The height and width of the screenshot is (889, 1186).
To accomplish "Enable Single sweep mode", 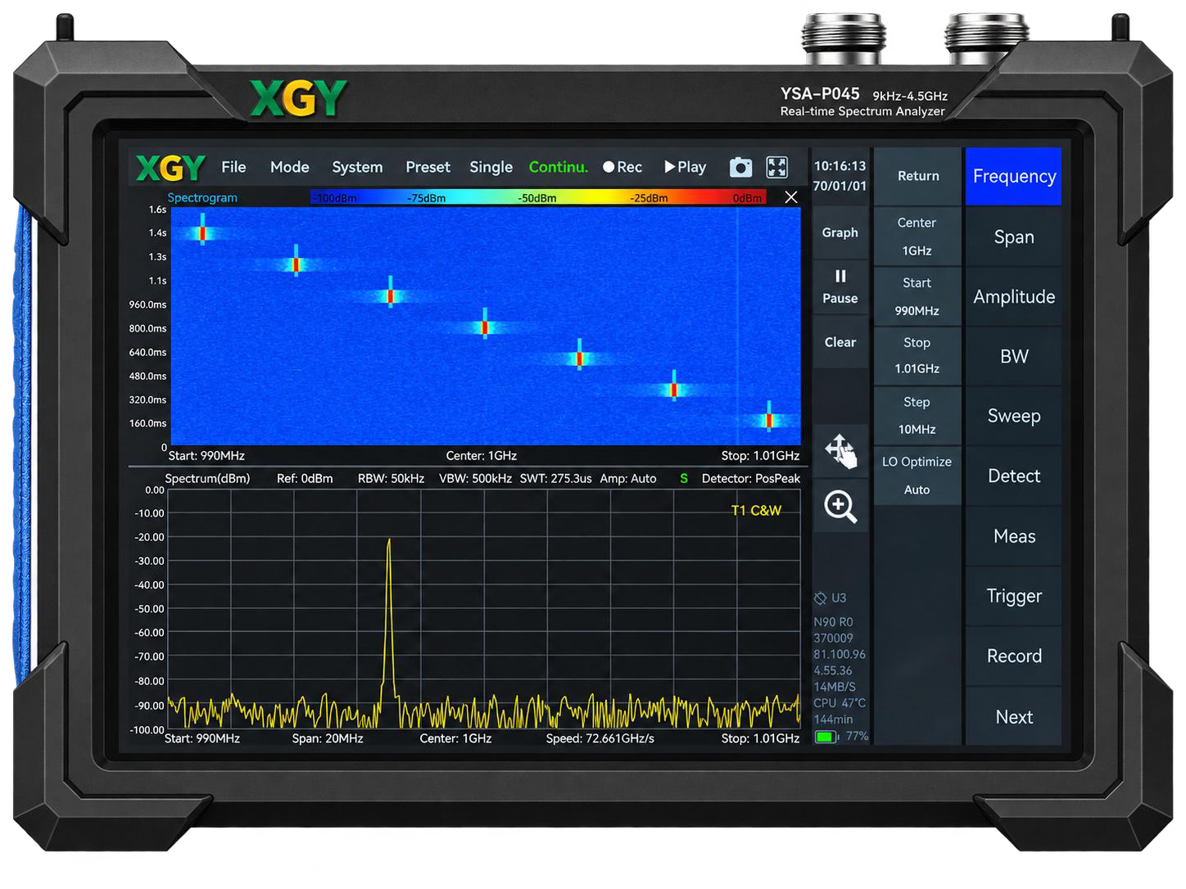I will point(491,167).
